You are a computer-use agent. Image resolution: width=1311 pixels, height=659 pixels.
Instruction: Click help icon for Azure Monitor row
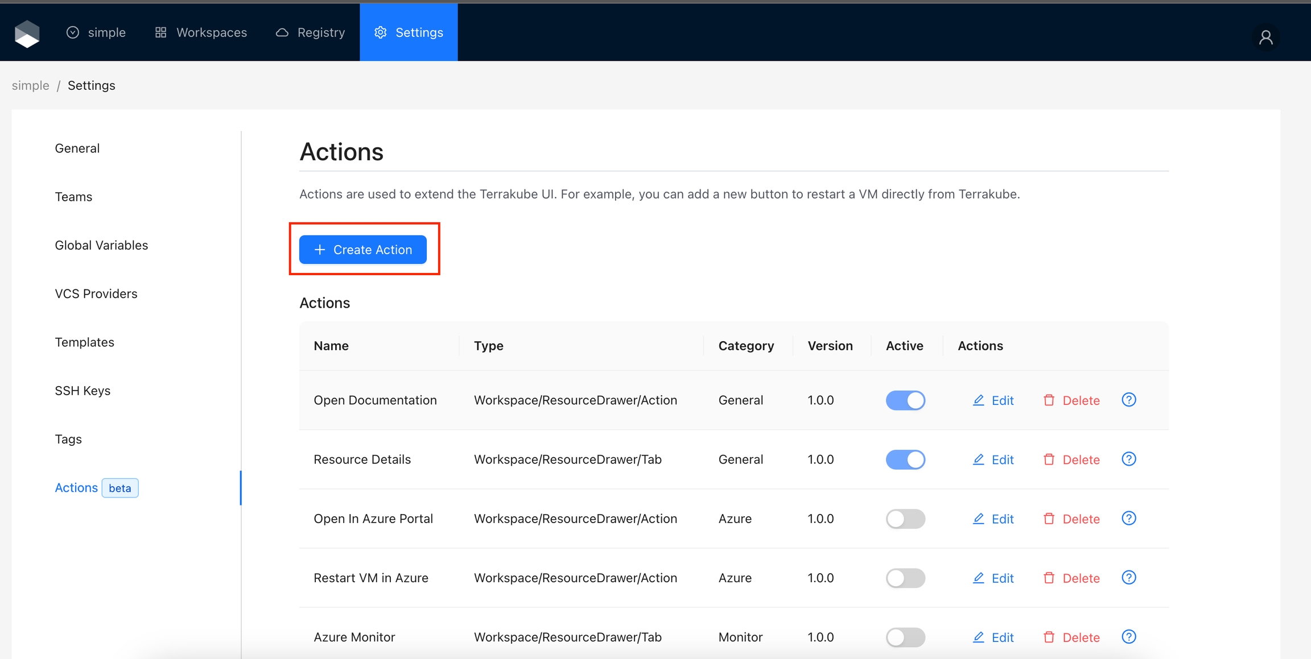pos(1128,637)
